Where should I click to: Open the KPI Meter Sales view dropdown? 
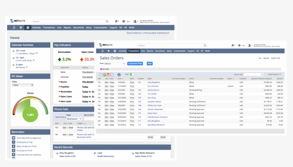point(23,85)
